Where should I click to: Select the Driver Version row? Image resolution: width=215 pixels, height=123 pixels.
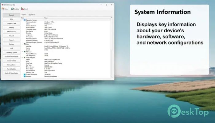66,67
